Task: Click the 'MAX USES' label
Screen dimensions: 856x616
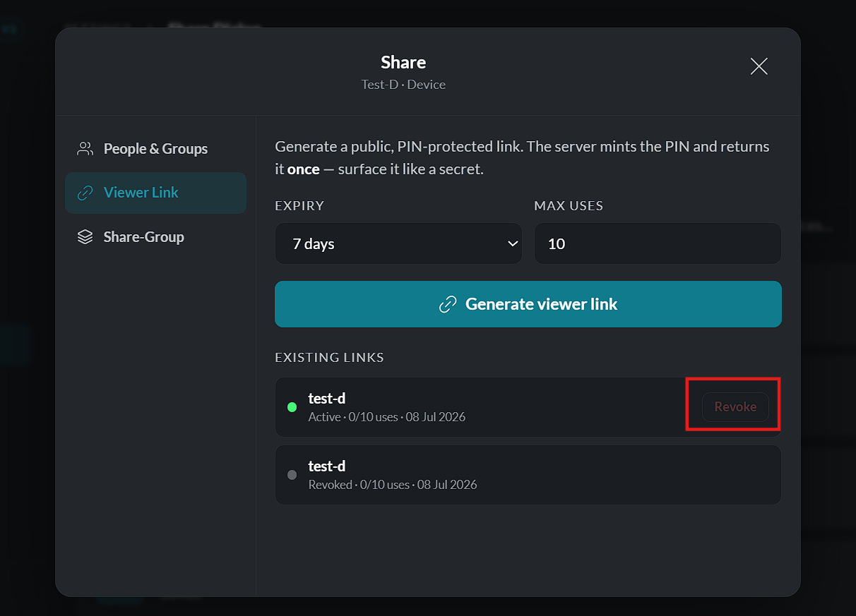Action: 569,206
